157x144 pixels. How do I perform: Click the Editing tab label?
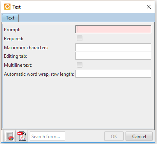[16, 56]
